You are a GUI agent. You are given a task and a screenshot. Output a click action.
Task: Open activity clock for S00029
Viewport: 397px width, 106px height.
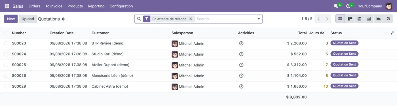click(241, 86)
